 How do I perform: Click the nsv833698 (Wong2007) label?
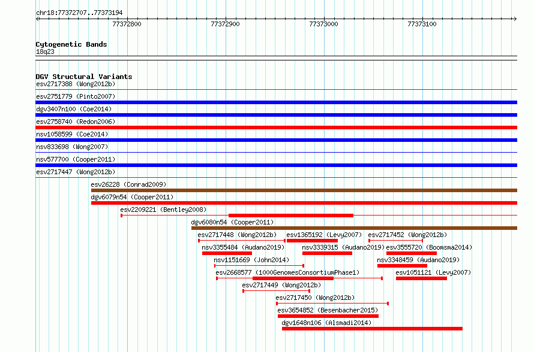point(72,147)
